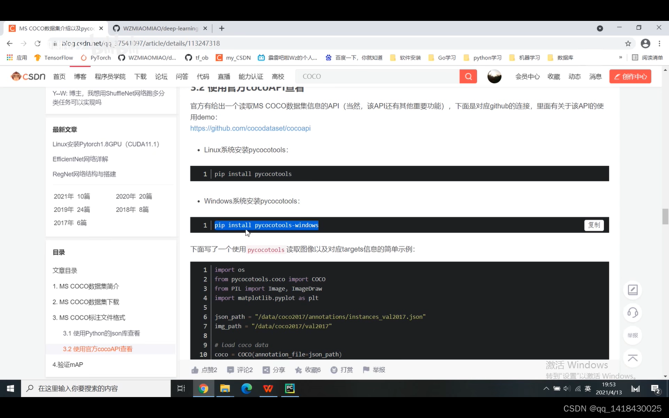669x418 pixels.
Task: Open PyCharm from the taskbar
Action: click(x=290, y=388)
